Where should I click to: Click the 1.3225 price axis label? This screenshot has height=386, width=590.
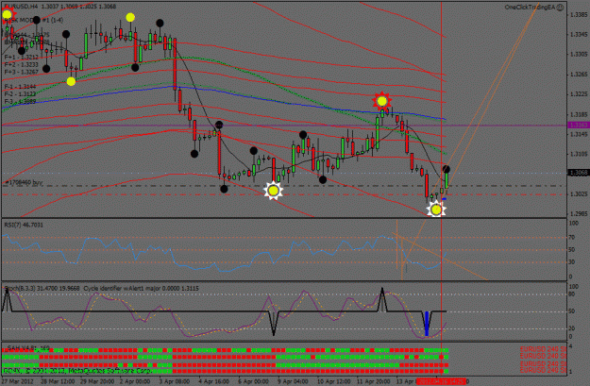tap(579, 94)
